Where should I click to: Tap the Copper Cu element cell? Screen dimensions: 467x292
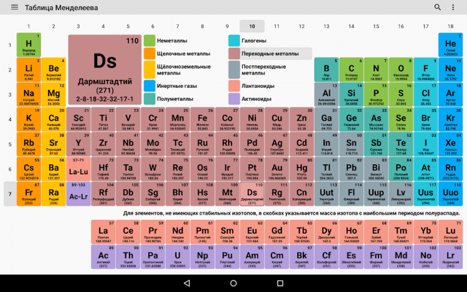tap(276, 120)
